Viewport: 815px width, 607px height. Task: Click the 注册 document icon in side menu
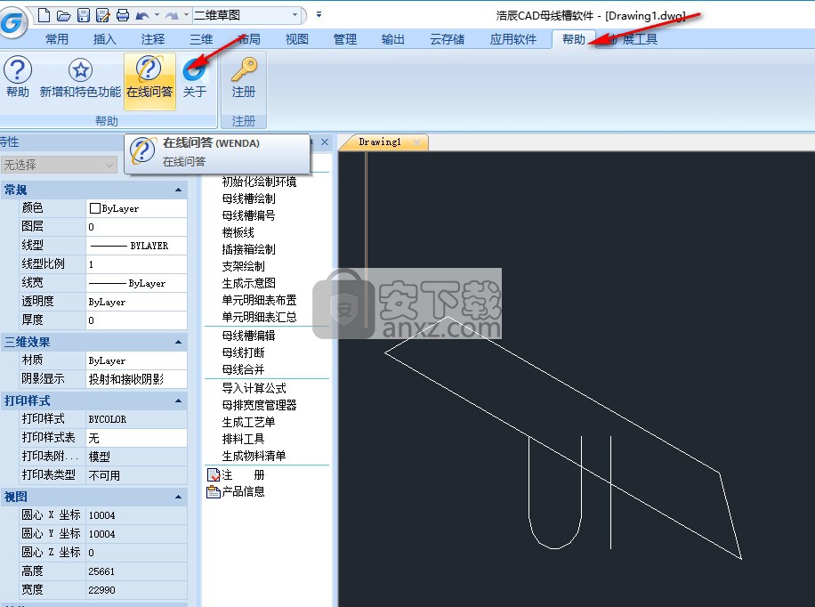tap(214, 475)
